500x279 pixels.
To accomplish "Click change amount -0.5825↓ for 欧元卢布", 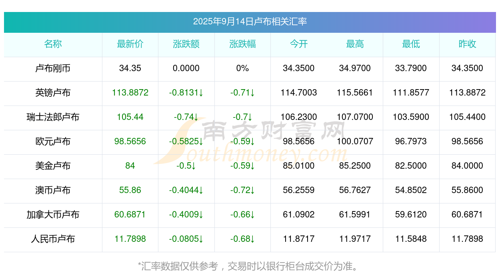I will coord(186,141).
